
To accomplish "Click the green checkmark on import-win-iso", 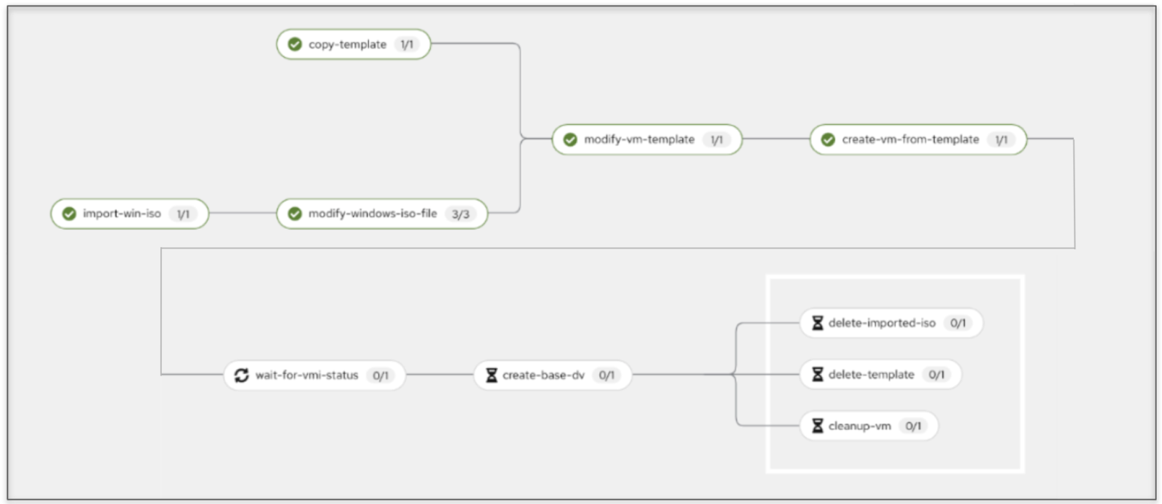I will (69, 214).
